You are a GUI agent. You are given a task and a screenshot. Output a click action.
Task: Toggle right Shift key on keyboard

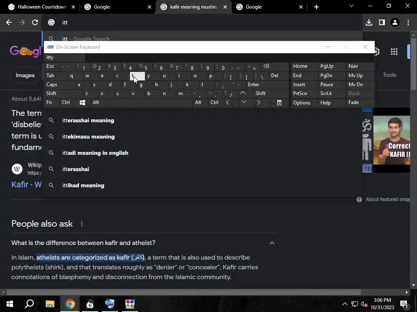271,93
